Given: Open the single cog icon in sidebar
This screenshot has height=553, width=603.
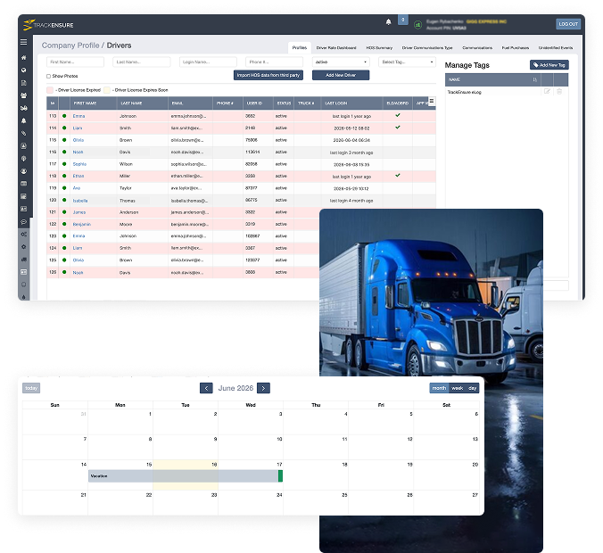Looking at the screenshot, I should coord(24,247).
